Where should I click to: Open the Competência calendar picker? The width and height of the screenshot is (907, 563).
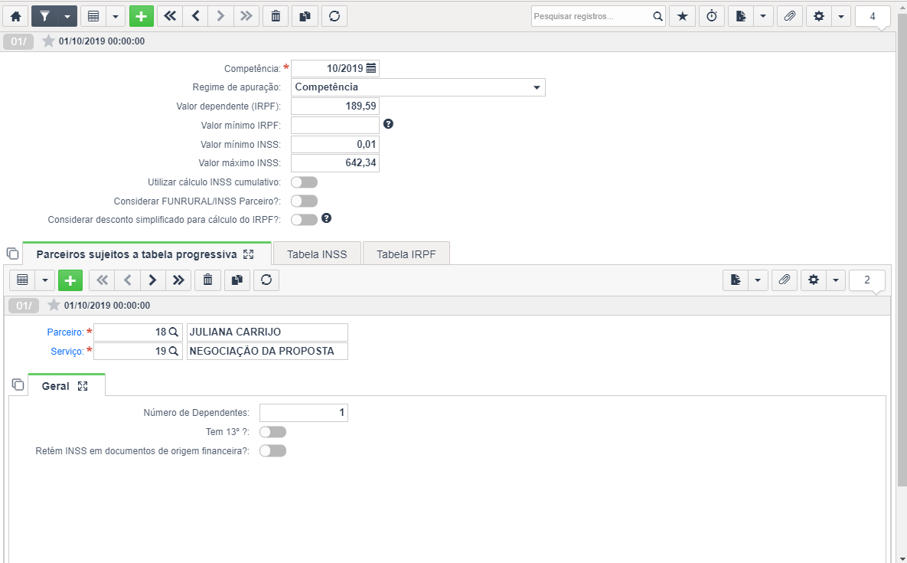(371, 68)
